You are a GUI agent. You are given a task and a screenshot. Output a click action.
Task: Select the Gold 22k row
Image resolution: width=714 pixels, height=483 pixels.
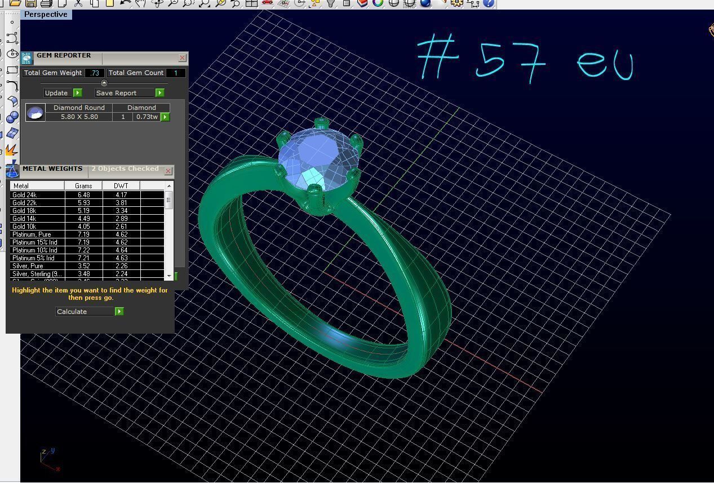[87, 202]
